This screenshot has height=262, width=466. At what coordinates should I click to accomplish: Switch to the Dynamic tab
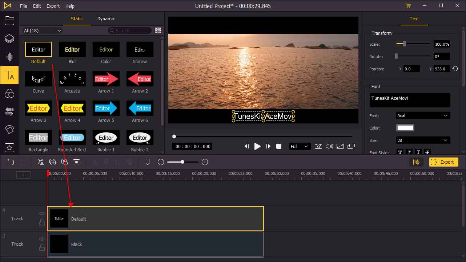click(106, 19)
